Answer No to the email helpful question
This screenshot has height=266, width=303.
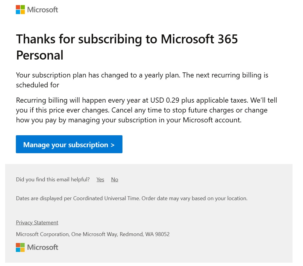(x=115, y=180)
